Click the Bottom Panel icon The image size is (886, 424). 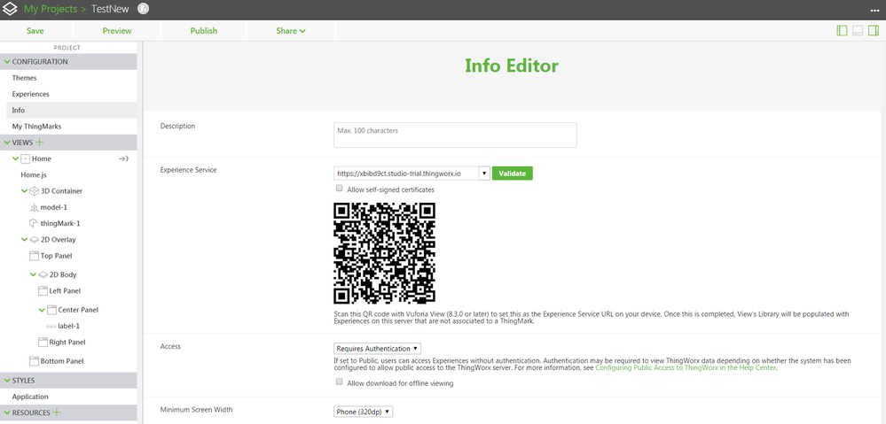click(x=34, y=361)
